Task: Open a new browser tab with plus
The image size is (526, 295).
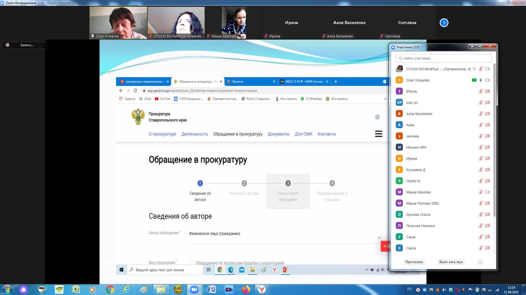Action: [336, 81]
